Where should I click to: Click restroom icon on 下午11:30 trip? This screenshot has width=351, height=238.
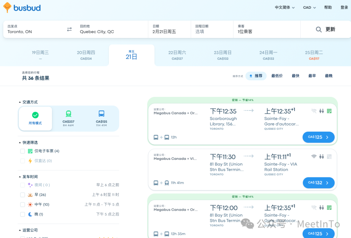pos(322,157)
